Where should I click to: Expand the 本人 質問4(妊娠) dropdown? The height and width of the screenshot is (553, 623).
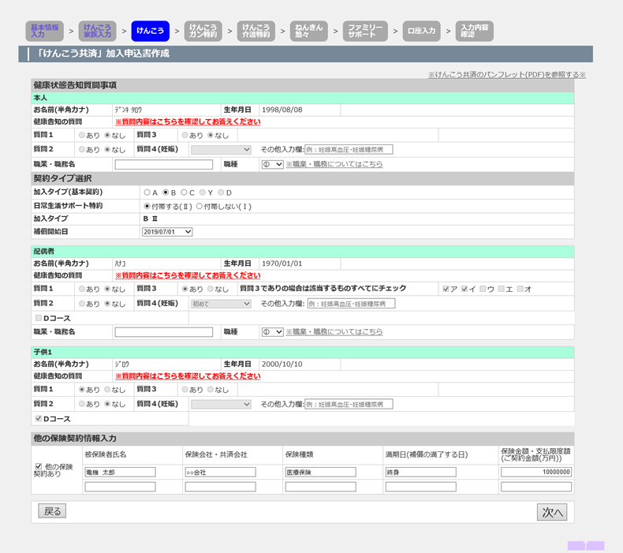click(221, 150)
